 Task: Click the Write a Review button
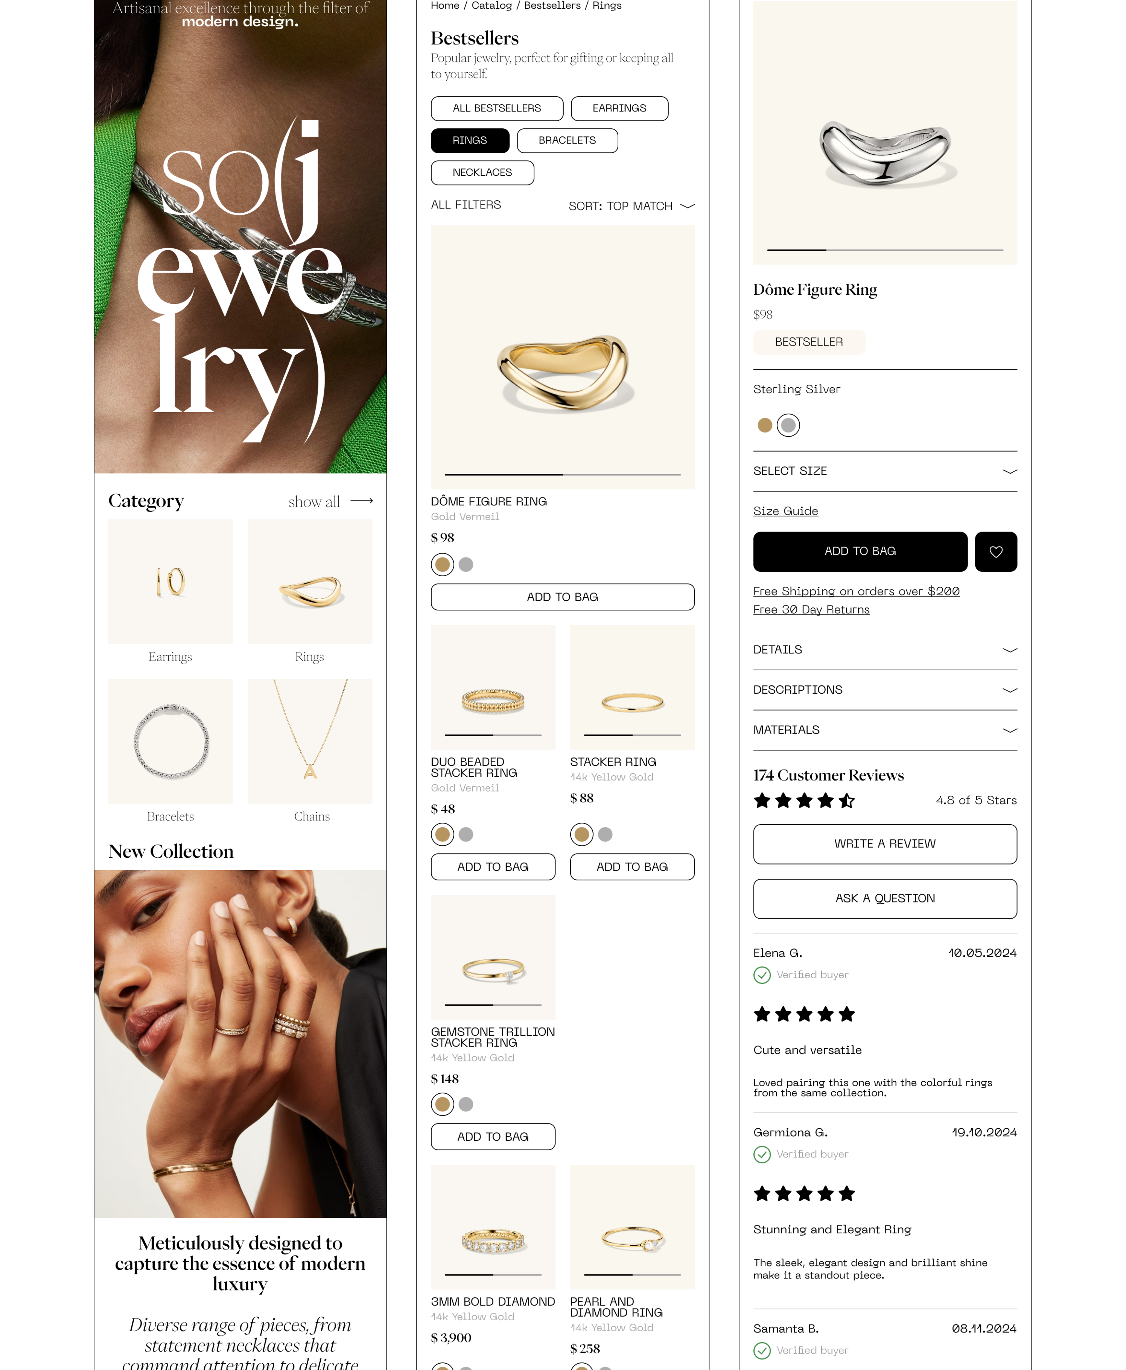pyautogui.click(x=885, y=844)
